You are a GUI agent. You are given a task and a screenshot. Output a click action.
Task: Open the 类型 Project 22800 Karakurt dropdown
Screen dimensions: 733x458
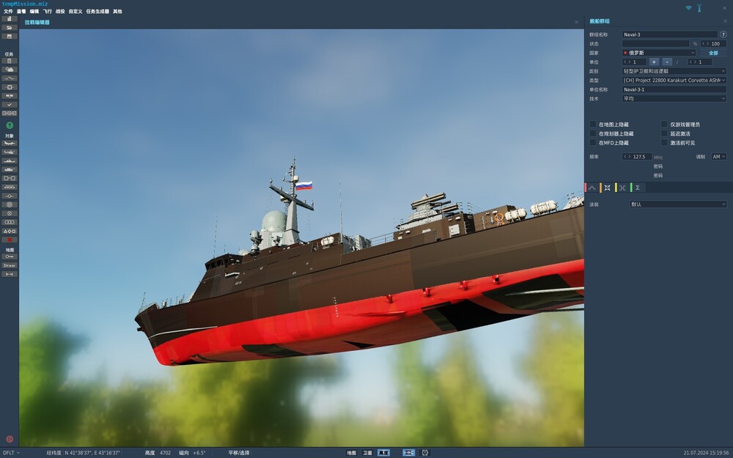tap(674, 81)
